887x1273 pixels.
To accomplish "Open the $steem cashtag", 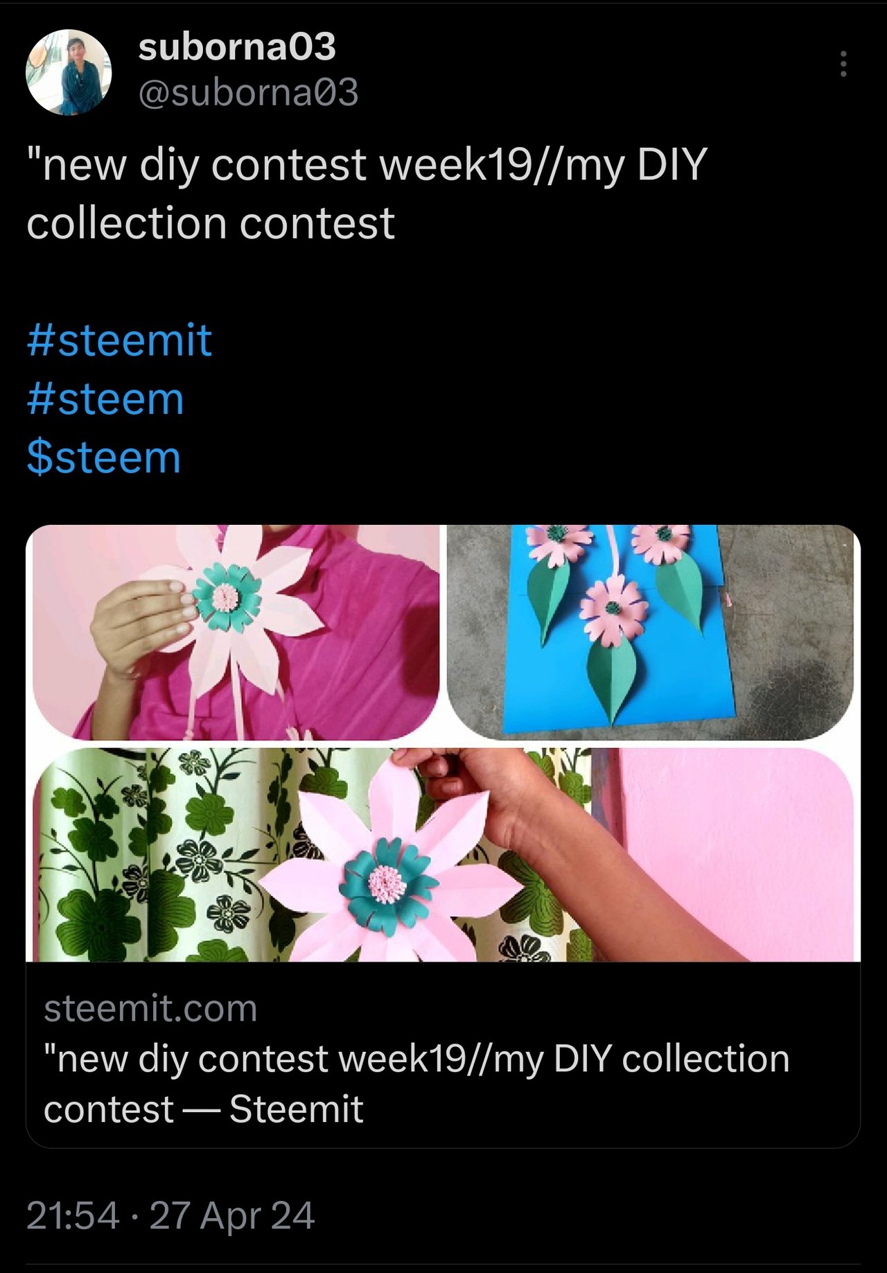I will click(x=104, y=458).
